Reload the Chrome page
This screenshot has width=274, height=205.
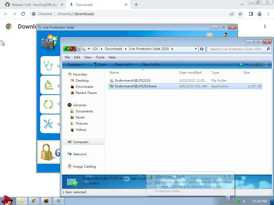(x=23, y=14)
